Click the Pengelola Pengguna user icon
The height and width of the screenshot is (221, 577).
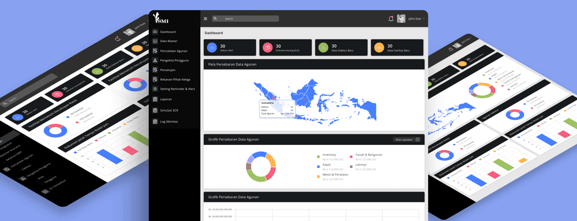coord(155,61)
